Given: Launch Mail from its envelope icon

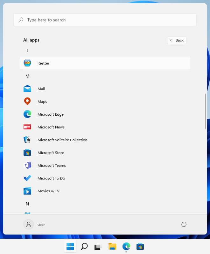Looking at the screenshot, I should (27, 89).
